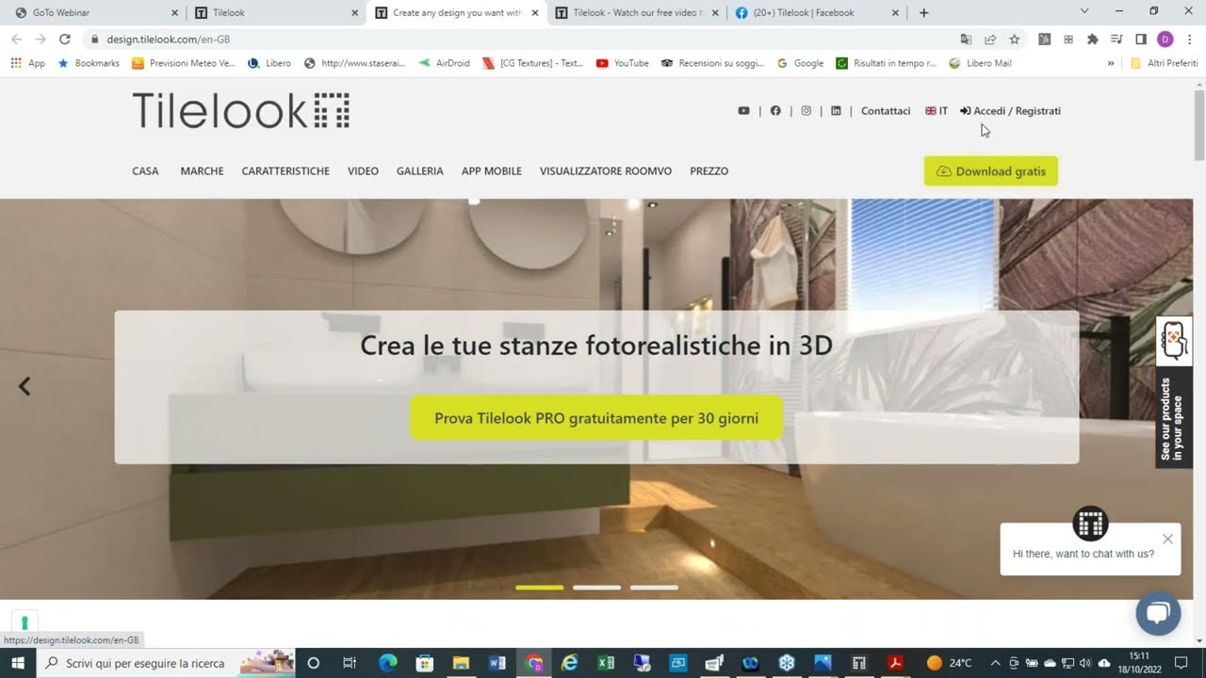This screenshot has height=678, width=1206.
Task: Toggle Chrome side panel
Action: (1141, 40)
